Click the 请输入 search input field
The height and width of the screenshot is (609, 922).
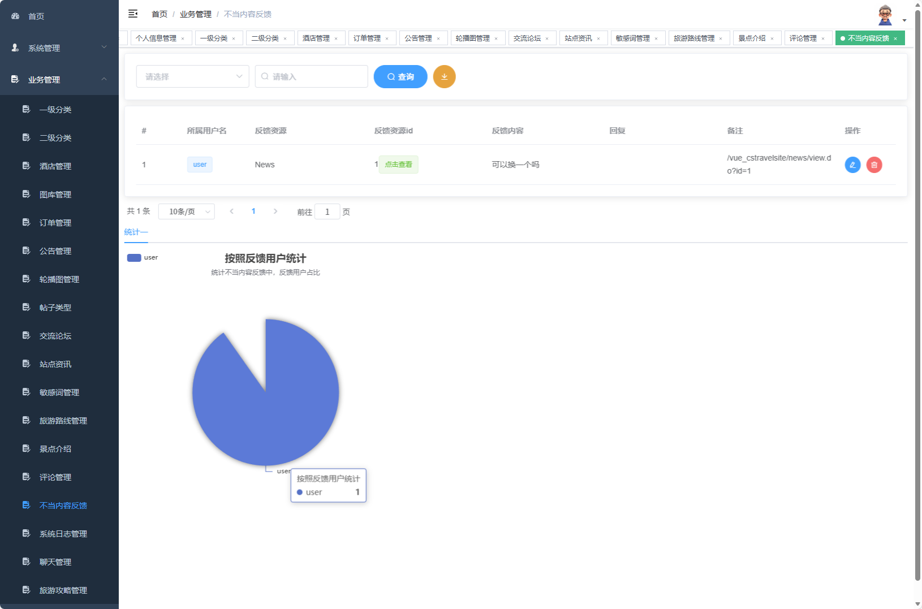(311, 76)
